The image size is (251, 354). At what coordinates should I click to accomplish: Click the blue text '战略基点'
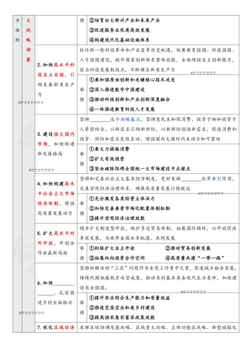(130, 119)
